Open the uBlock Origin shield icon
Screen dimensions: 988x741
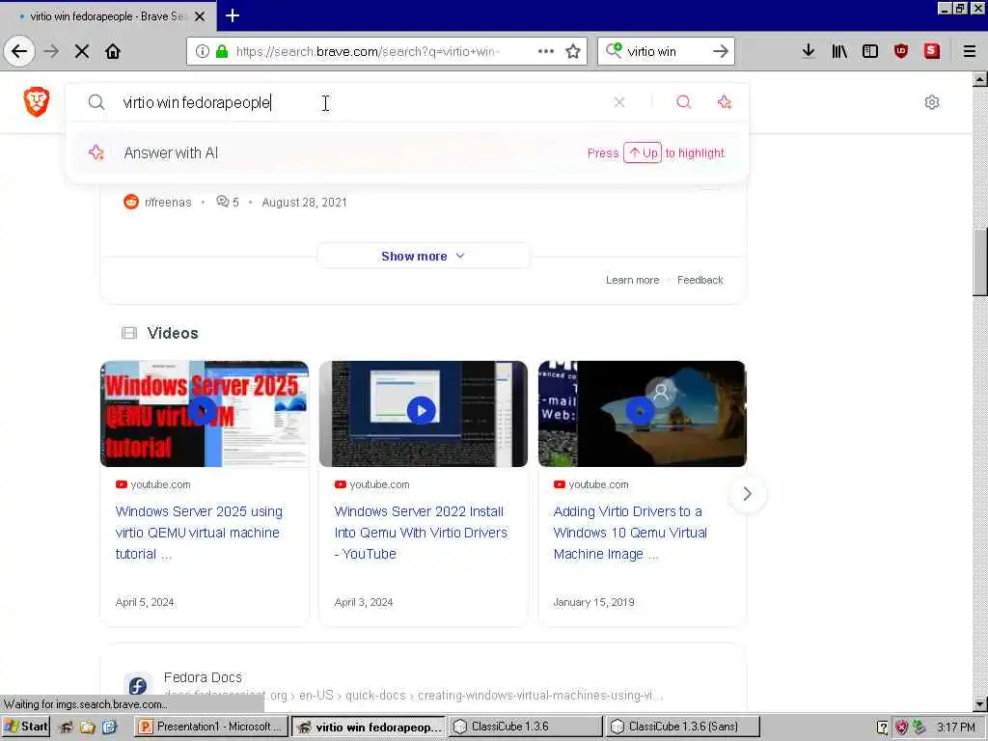pyautogui.click(x=901, y=51)
